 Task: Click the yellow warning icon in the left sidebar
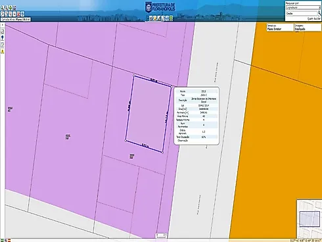(x=3, y=51)
